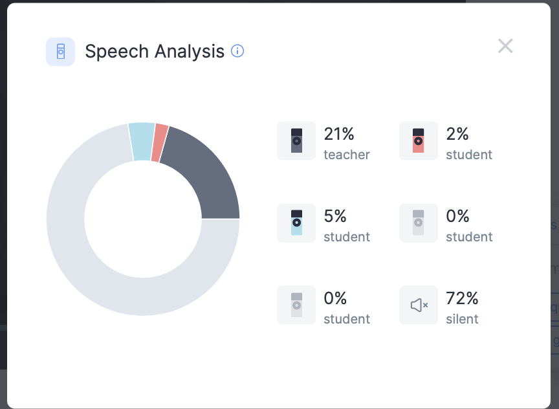Click the 0% student label in left column
559x409 pixels.
(x=346, y=308)
